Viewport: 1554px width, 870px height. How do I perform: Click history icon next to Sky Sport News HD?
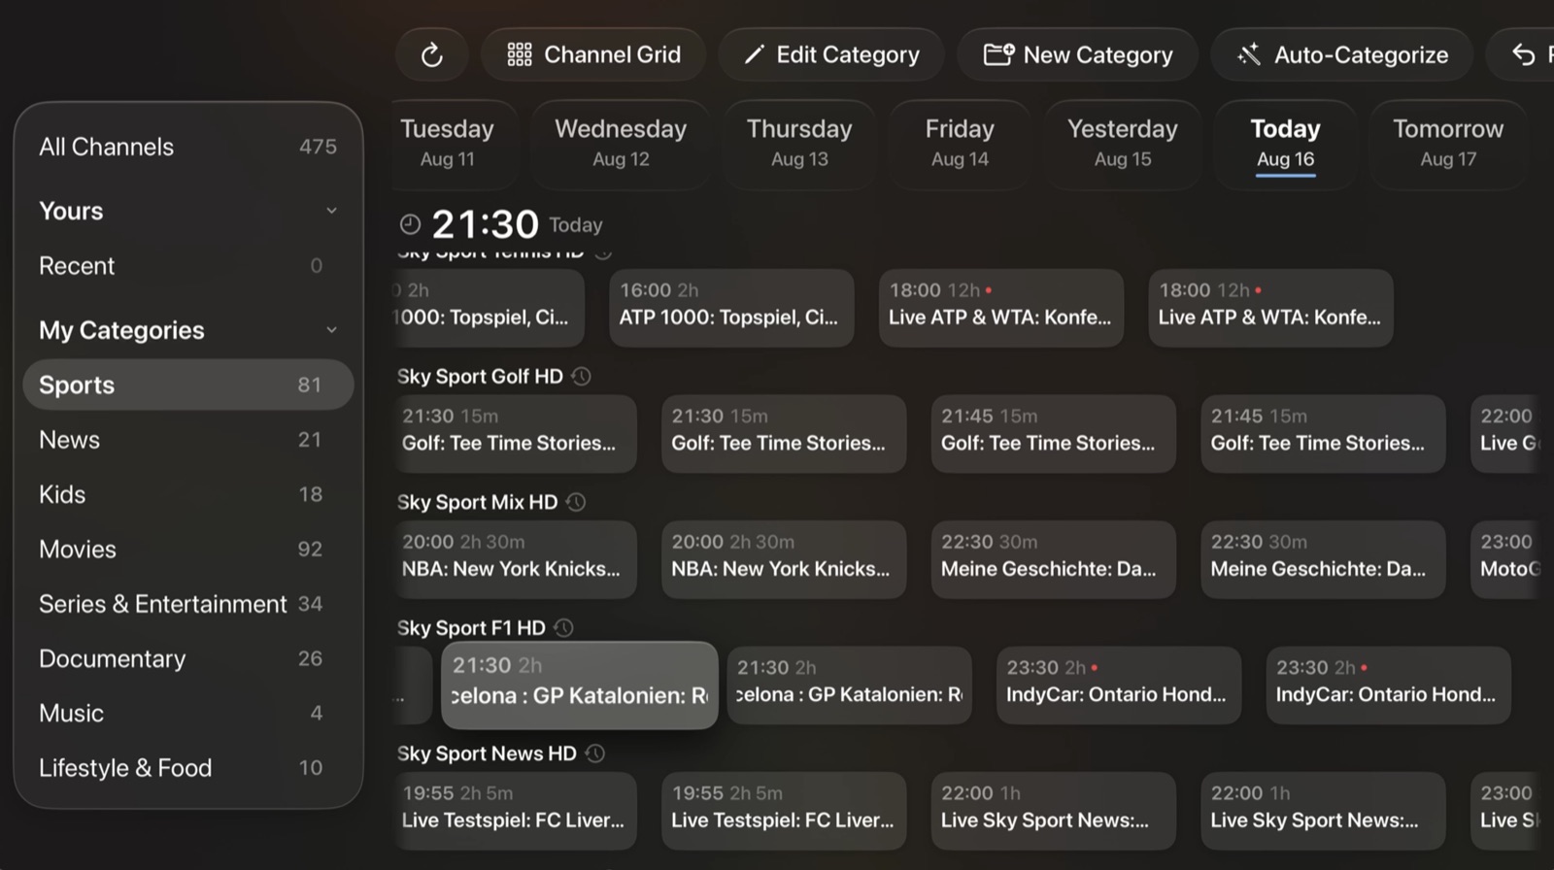click(595, 753)
